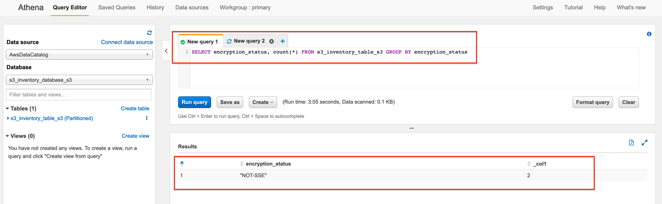This screenshot has width=662, height=204.
Task: Click into the SQL query editor line
Action: point(329,52)
